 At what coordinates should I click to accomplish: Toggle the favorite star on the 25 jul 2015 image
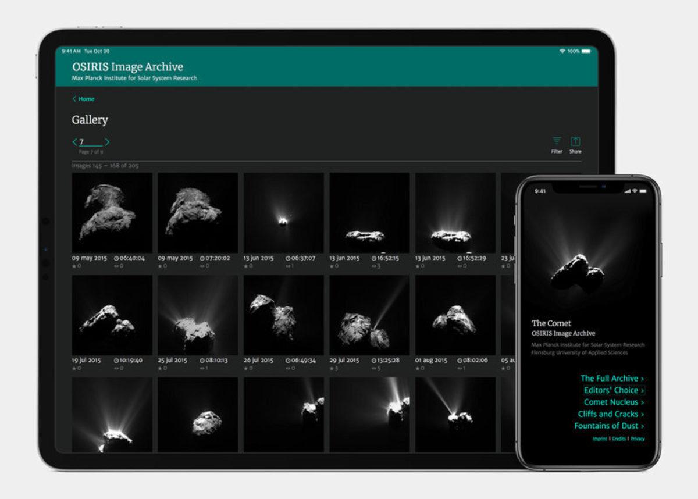click(x=159, y=368)
